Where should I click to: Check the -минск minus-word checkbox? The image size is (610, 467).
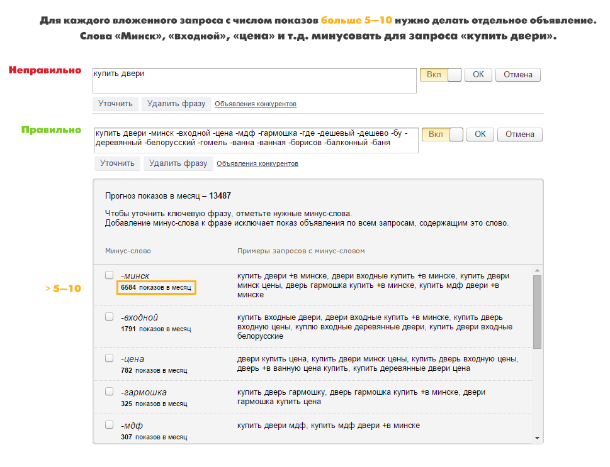(x=110, y=275)
